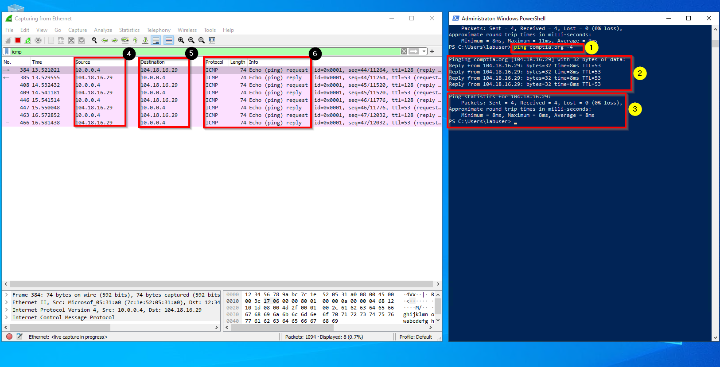Select packet number 466 row

coord(222,123)
